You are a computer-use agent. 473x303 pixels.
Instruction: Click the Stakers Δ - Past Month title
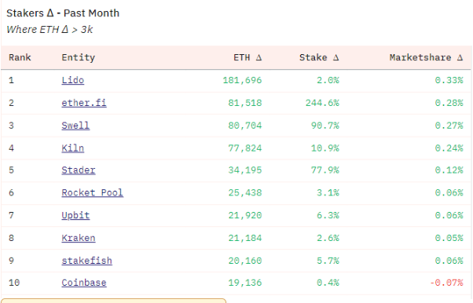point(63,13)
